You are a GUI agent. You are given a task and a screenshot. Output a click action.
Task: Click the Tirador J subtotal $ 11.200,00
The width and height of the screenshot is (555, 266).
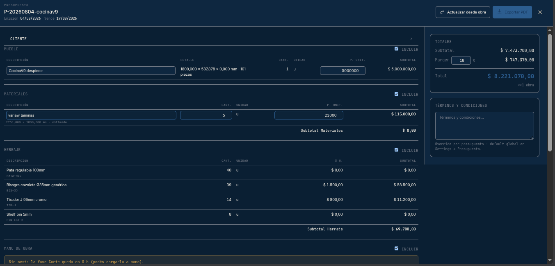tap(405, 200)
